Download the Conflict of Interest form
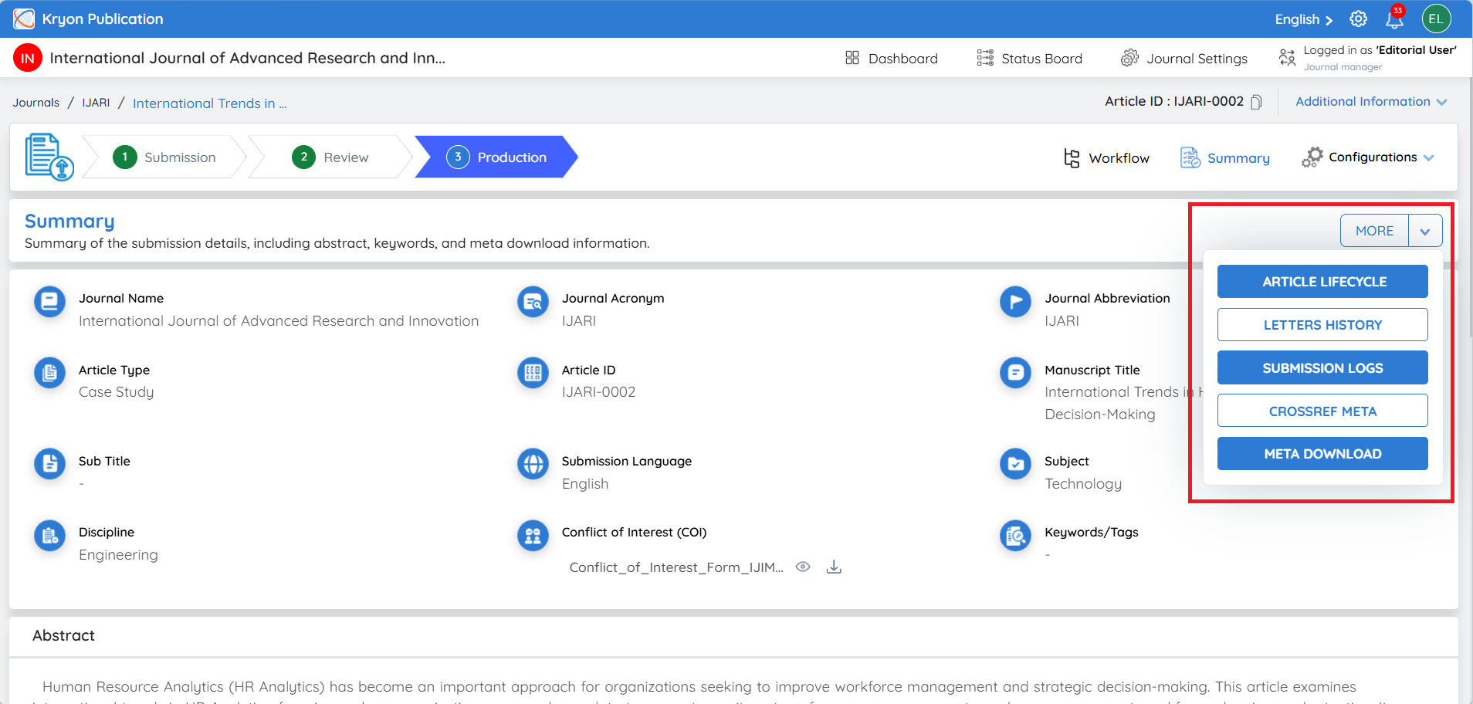Screen dimensions: 1473x704 click(x=834, y=567)
